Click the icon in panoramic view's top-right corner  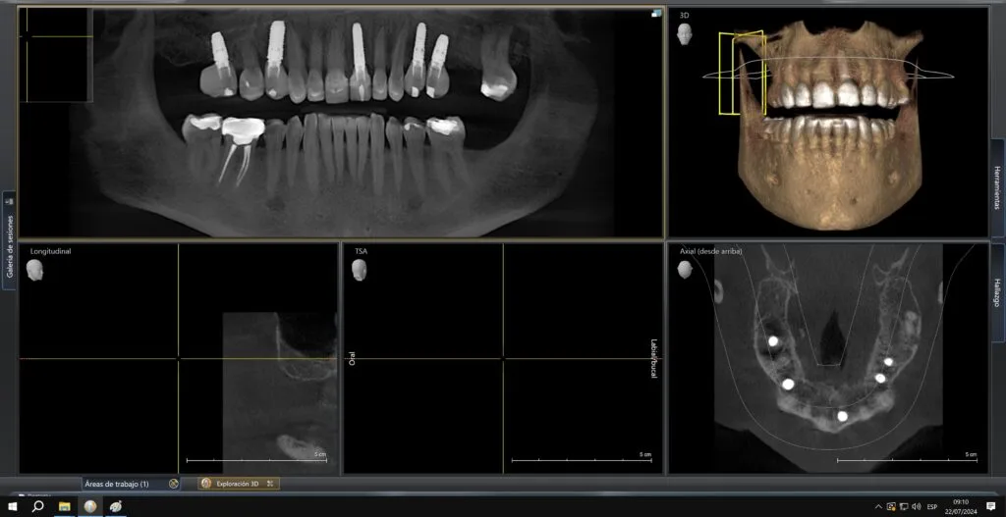coord(655,14)
